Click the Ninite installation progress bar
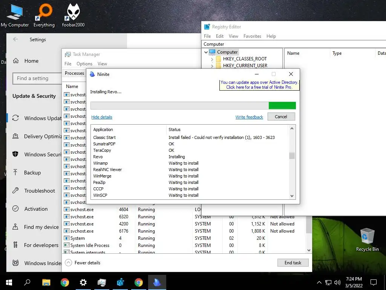Viewport: 386px width, 290px height. (x=193, y=106)
